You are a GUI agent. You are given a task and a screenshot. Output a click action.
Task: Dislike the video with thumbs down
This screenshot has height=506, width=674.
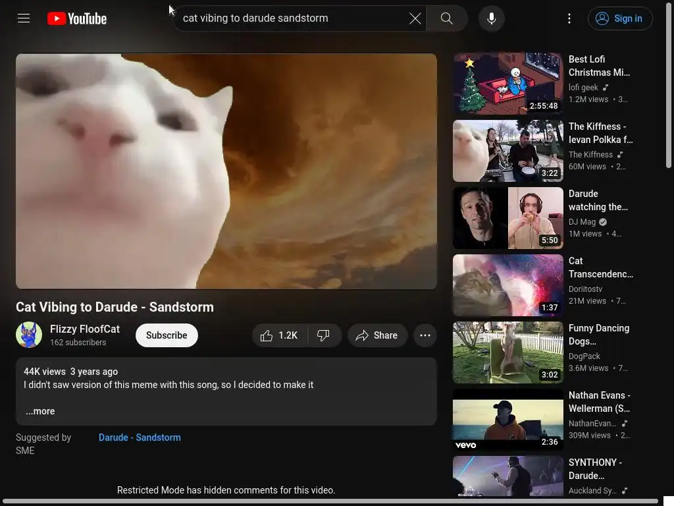323,335
